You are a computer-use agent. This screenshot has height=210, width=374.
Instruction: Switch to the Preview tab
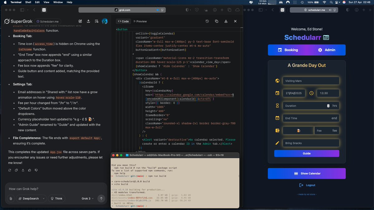click(x=140, y=21)
